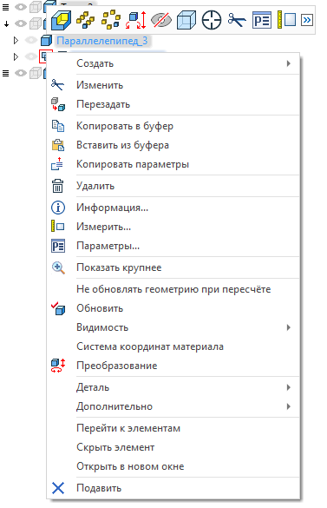Click the info icon beside Информация
Image resolution: width=327 pixels, height=508 pixels.
tap(58, 208)
